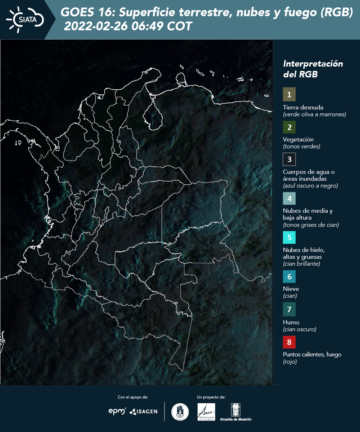
Task: Click the Área Metropolitana logo
Action: tap(207, 412)
